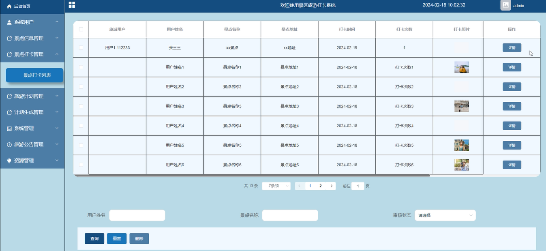Select the 景点打卡列表 submenu item

[34, 75]
